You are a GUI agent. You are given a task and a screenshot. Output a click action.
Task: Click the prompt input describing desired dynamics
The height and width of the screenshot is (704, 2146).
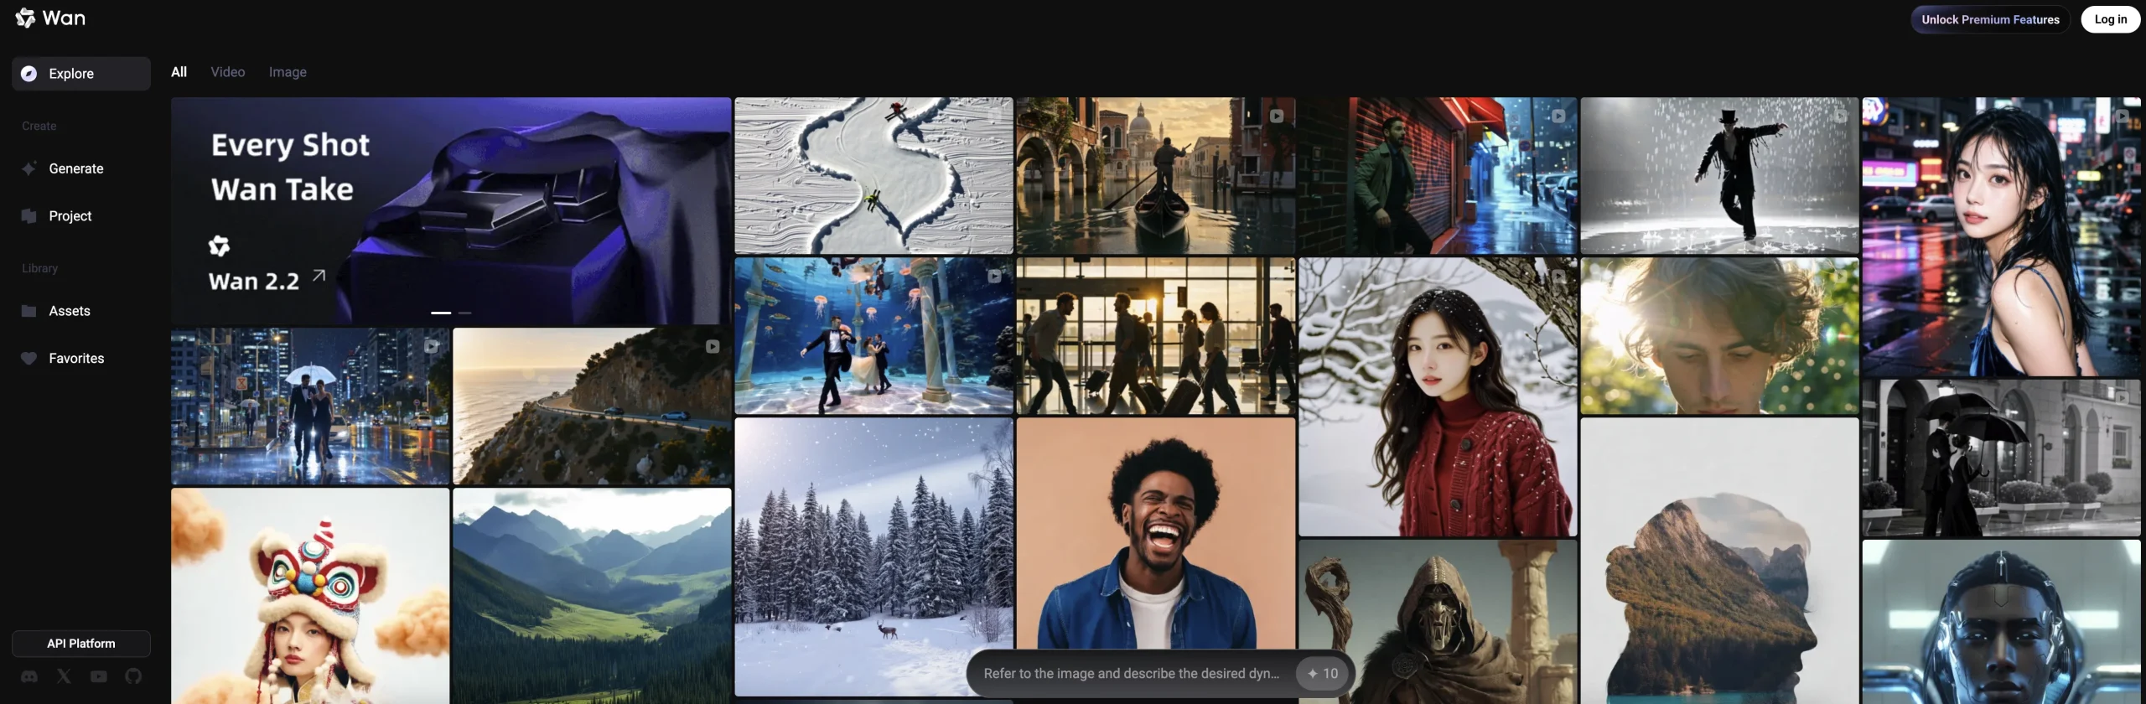(x=1132, y=674)
